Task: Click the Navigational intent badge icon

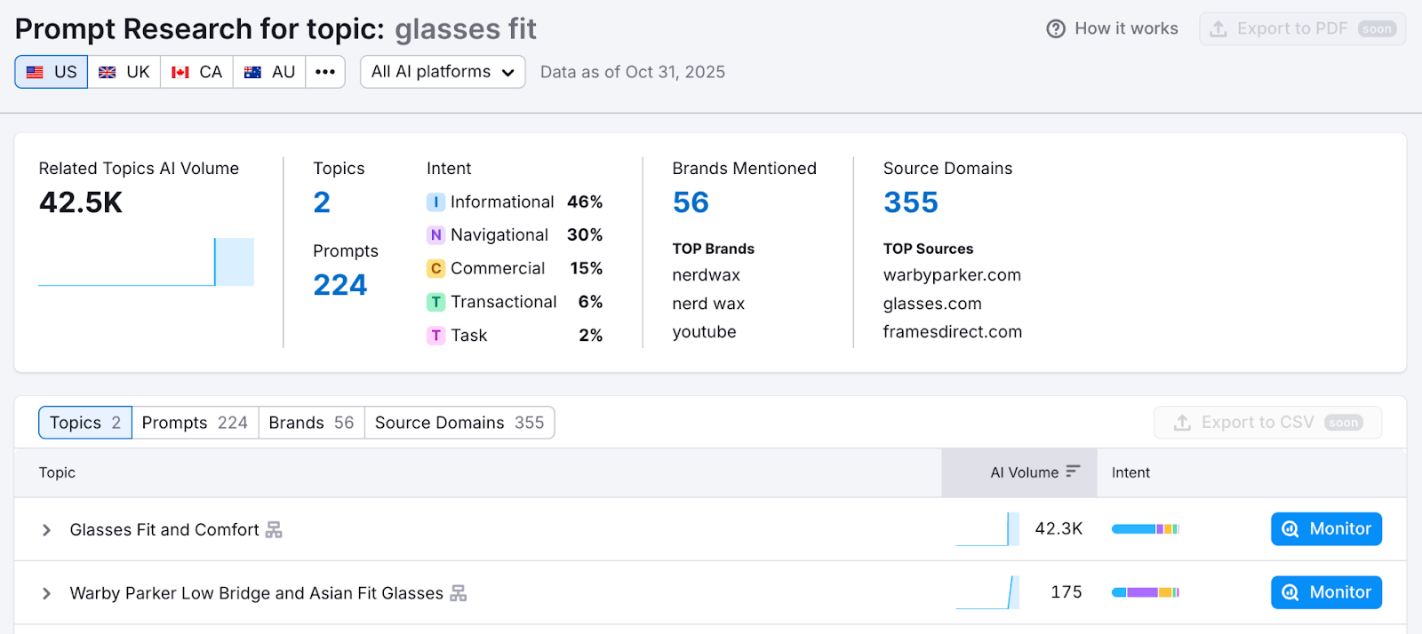Action: pos(435,235)
